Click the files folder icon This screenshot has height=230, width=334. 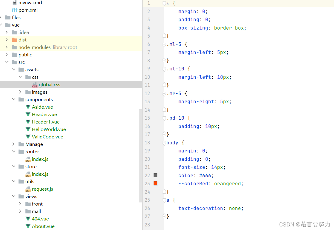pos(8,18)
